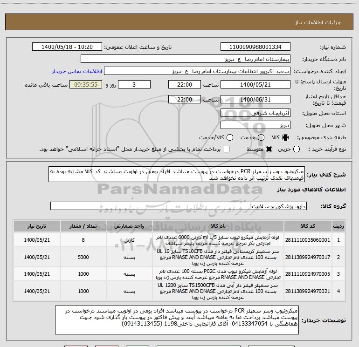Click the ردیف column header
This screenshot has height=347, width=359.
[338, 226]
